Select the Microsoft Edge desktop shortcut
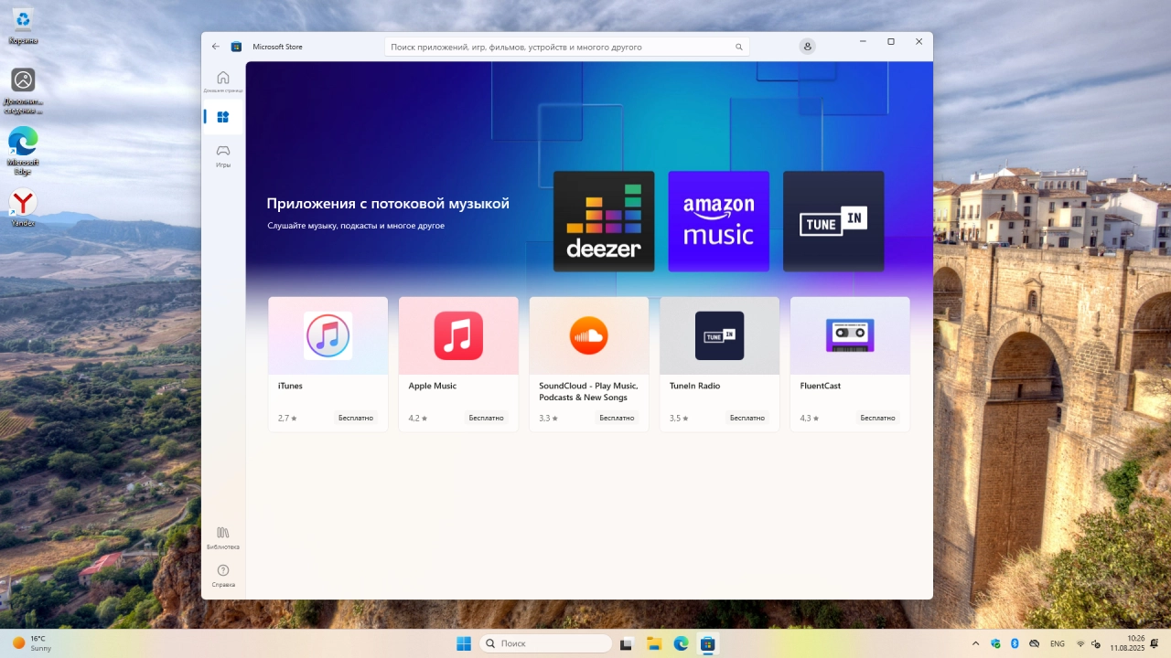Viewport: 1171px width, 658px height. (23, 151)
